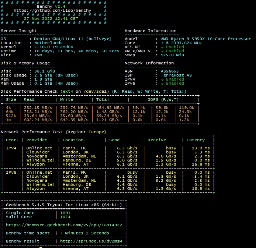Click the terminal cursor at the prompt
Screen dimensions: 256x248
[41, 247]
